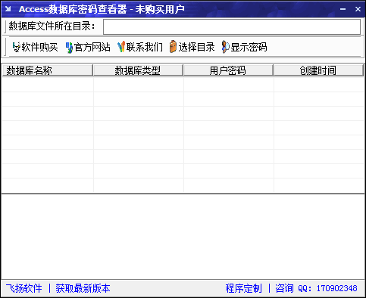Open the 程序定制 link
The width and height of the screenshot is (366, 298).
tap(244, 288)
